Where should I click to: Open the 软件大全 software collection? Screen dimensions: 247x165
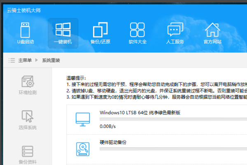137,33
